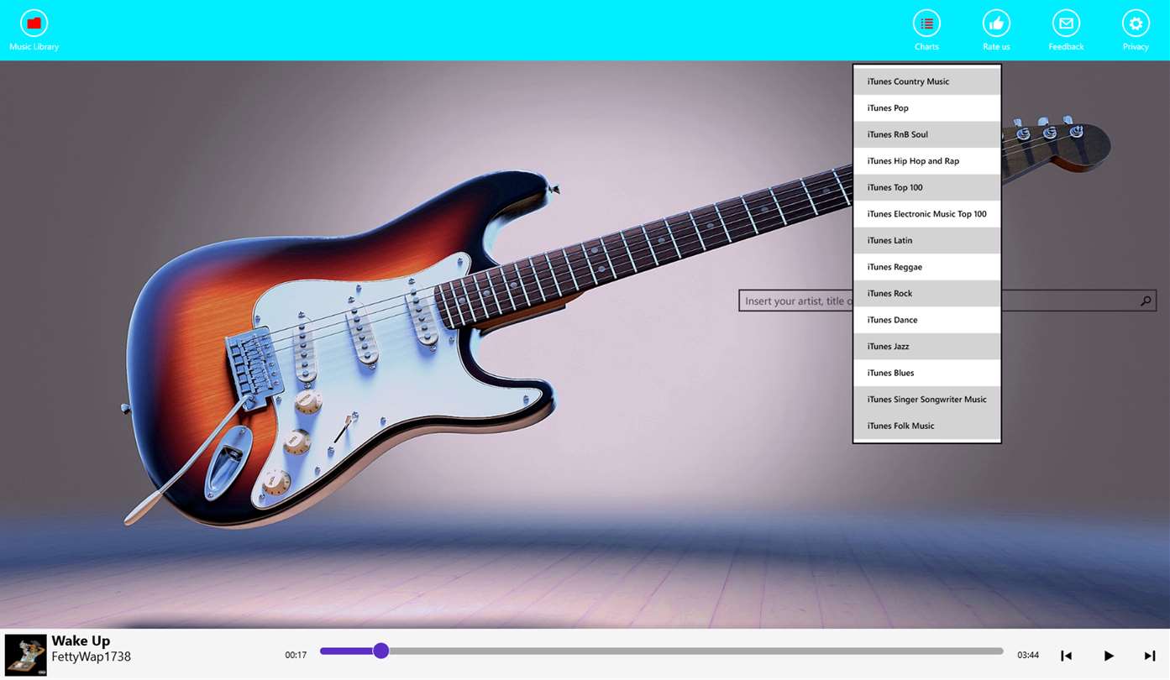Viewport: 1170px width, 680px height.
Task: Play the current song
Action: click(x=1109, y=656)
